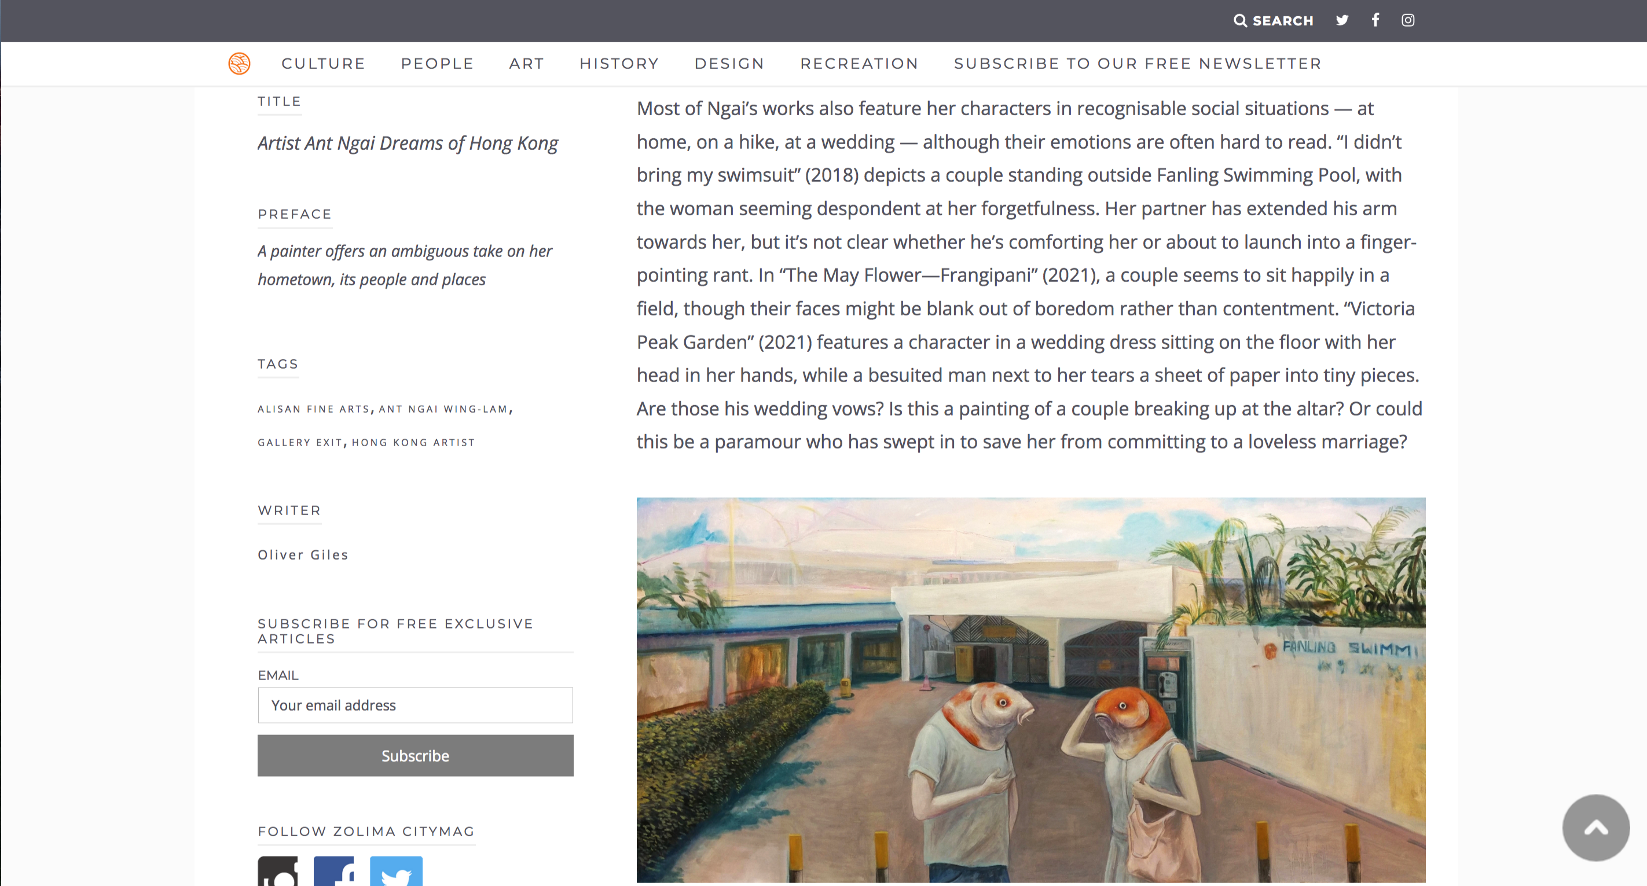This screenshot has width=1647, height=886.
Task: Open the Hong Kong Artist tag
Action: click(x=413, y=442)
